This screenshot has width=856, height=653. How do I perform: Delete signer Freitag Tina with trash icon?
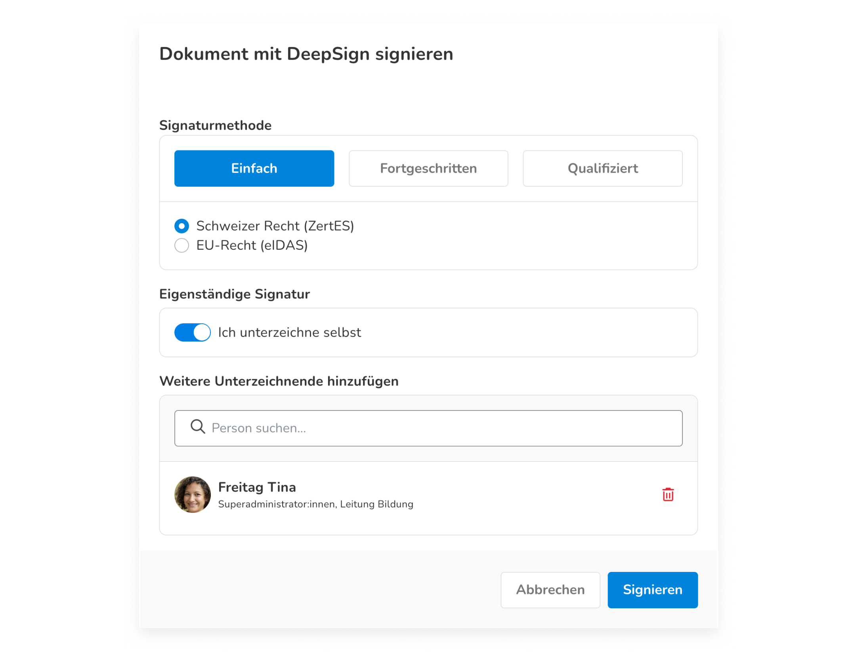[668, 494]
